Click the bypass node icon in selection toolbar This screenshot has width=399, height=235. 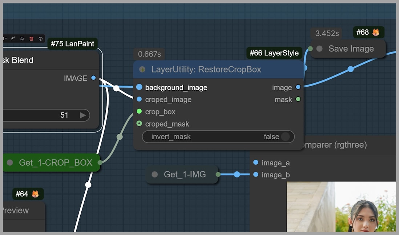point(13,38)
